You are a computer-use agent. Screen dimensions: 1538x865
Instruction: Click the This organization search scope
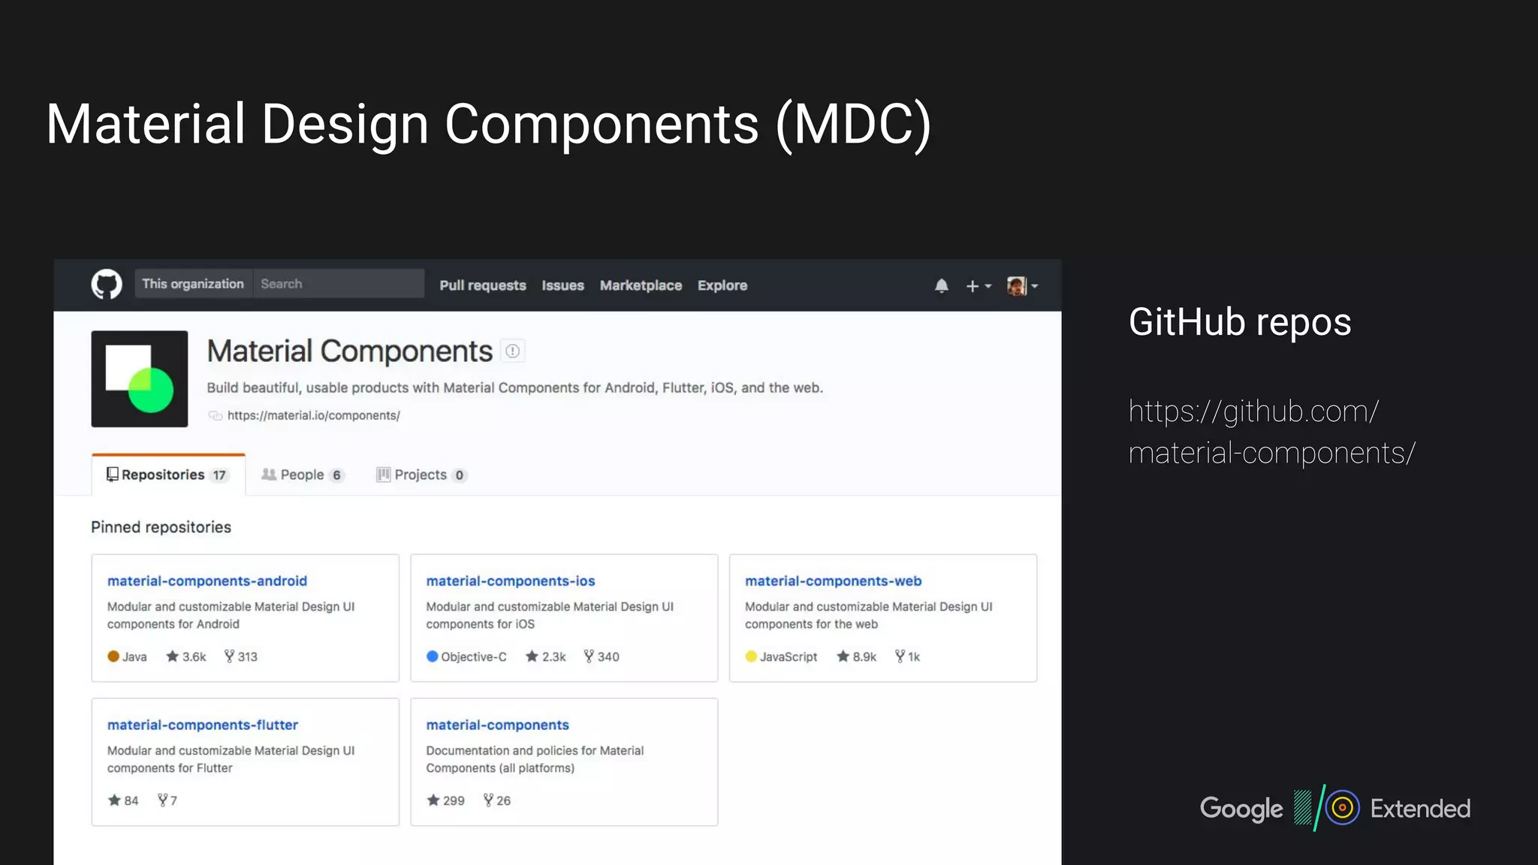(193, 284)
